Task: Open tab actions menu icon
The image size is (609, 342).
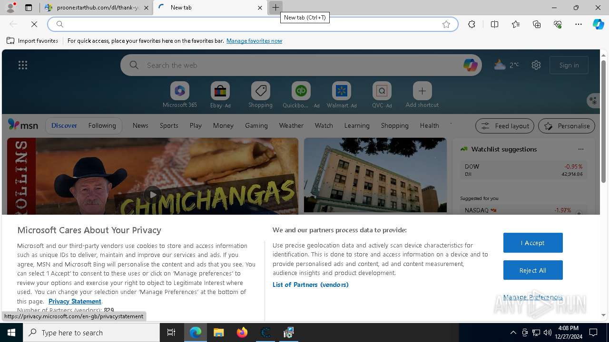Action: pyautogui.click(x=29, y=8)
